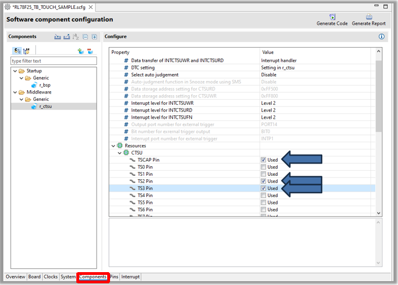The width and height of the screenshot is (398, 285).
Task: Select r_ctsu in the component tree
Action: (x=45, y=106)
